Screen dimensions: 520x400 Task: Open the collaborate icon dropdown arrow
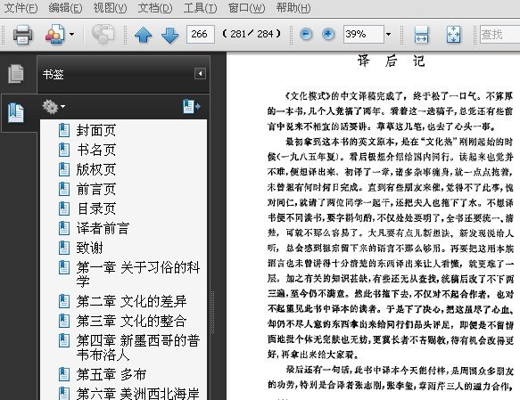pyautogui.click(x=71, y=34)
